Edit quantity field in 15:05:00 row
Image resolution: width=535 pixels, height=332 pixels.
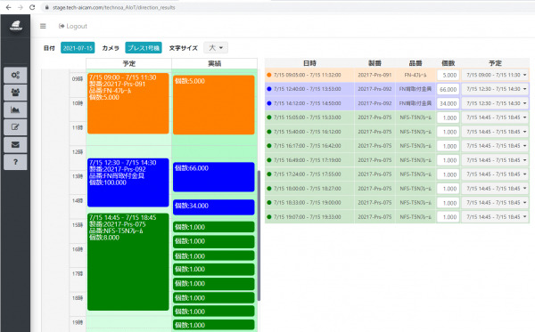point(448,117)
